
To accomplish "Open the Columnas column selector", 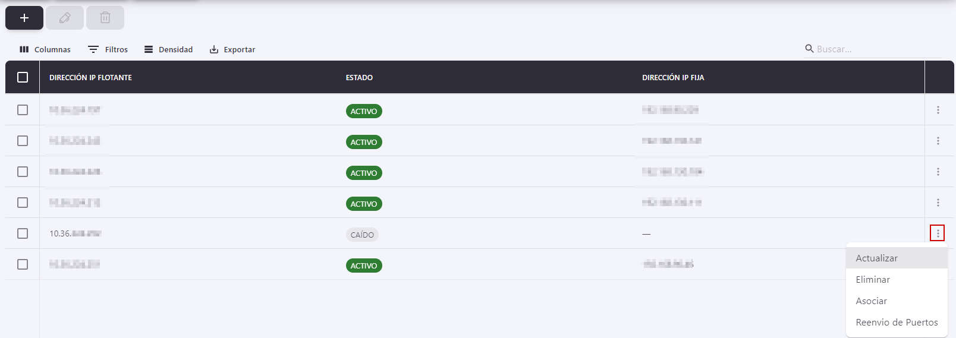I will 45,49.
